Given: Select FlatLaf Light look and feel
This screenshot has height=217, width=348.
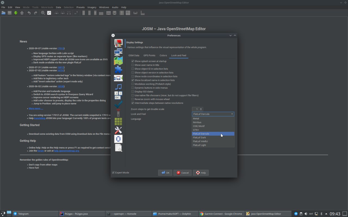Looking at the screenshot, I should (213, 145).
